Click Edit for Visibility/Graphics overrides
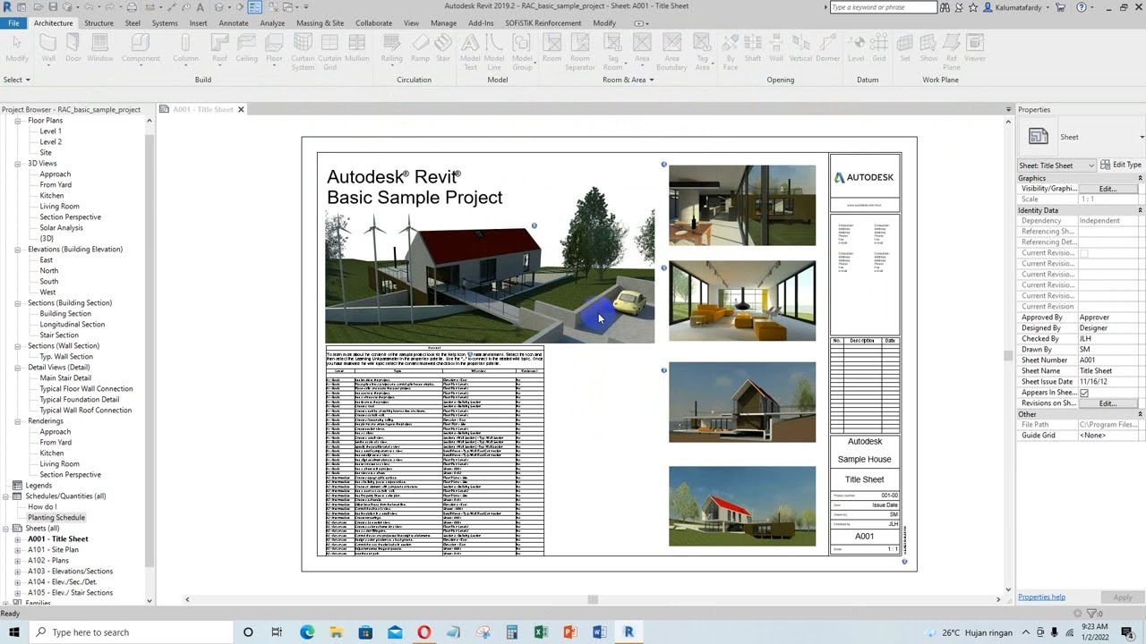1146x644 pixels. point(1108,189)
